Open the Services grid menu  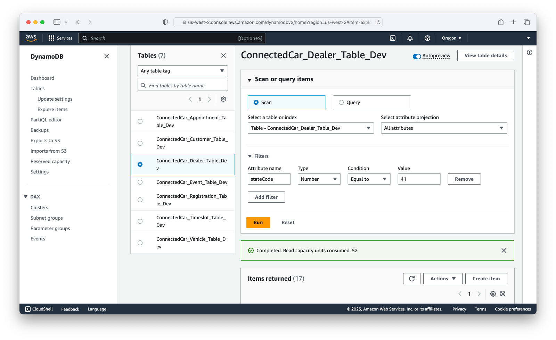tap(60, 38)
